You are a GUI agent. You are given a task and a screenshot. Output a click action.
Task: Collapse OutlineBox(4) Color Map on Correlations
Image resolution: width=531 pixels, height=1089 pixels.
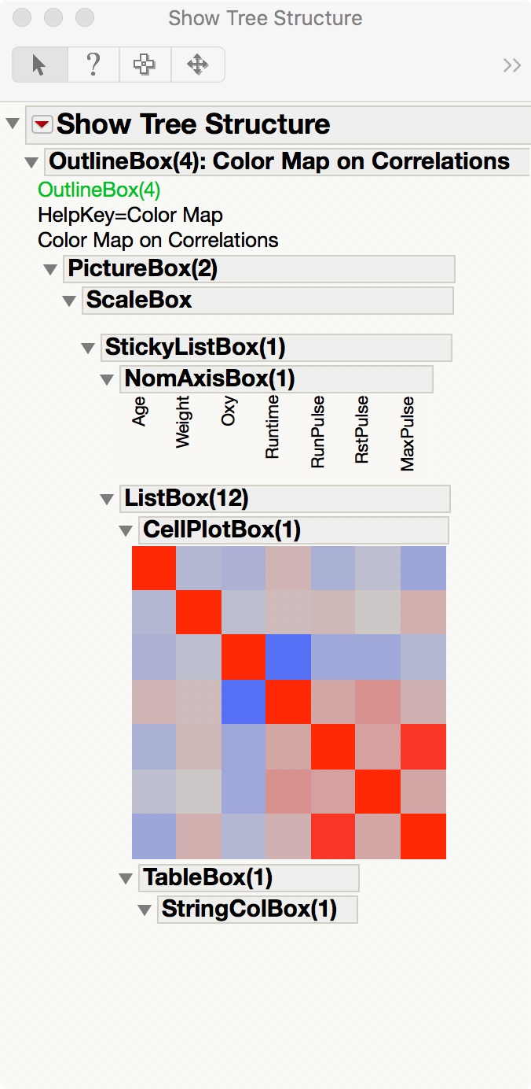click(31, 162)
